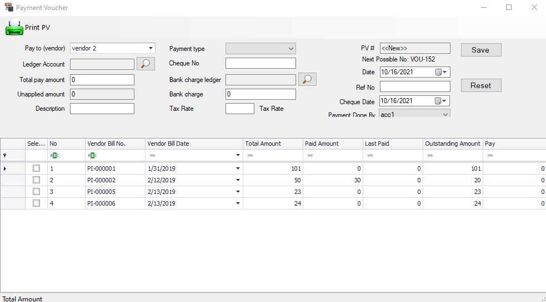This screenshot has width=546, height=302.
Task: Open Ledger Account search magnifier
Action: click(146, 64)
